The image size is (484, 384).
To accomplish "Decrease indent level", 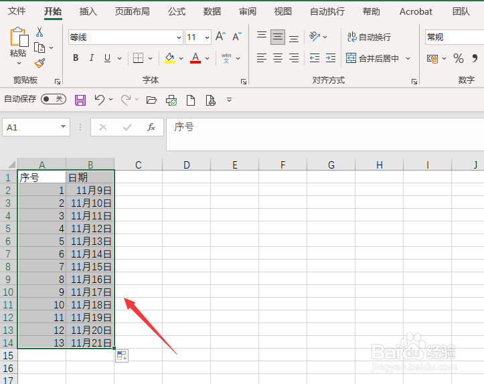I will 315,58.
